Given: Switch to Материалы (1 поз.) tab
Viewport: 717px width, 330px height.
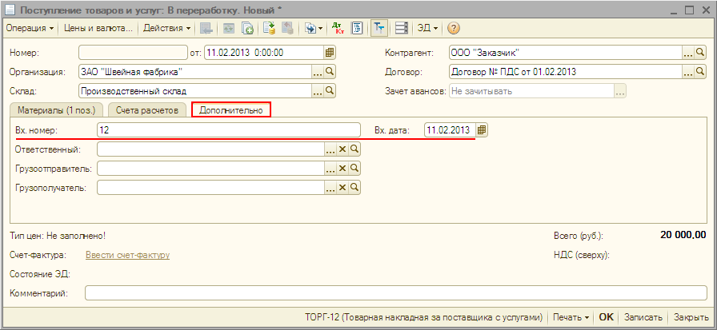Looking at the screenshot, I should 55,109.
